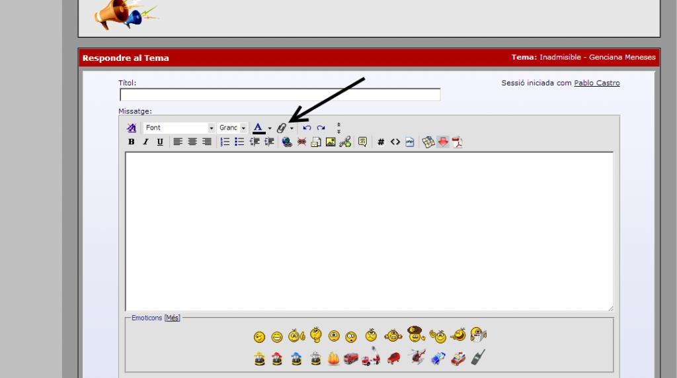The height and width of the screenshot is (378, 677).
Task: Apply the current text color
Action: 259,128
